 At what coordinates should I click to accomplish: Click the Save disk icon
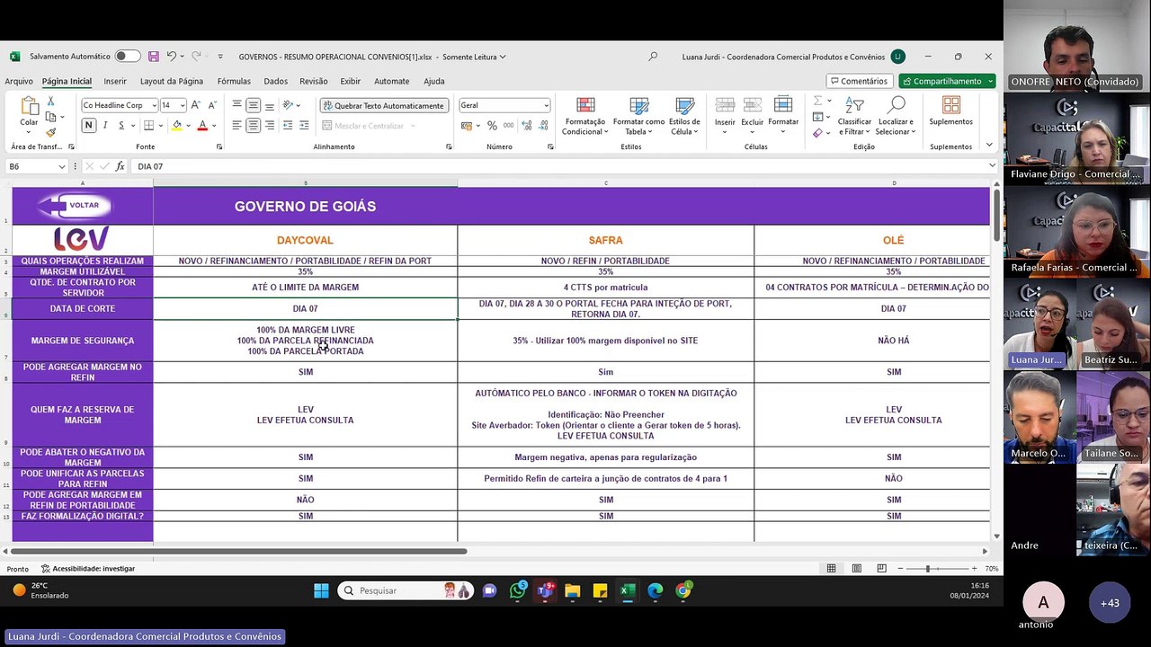(x=154, y=57)
